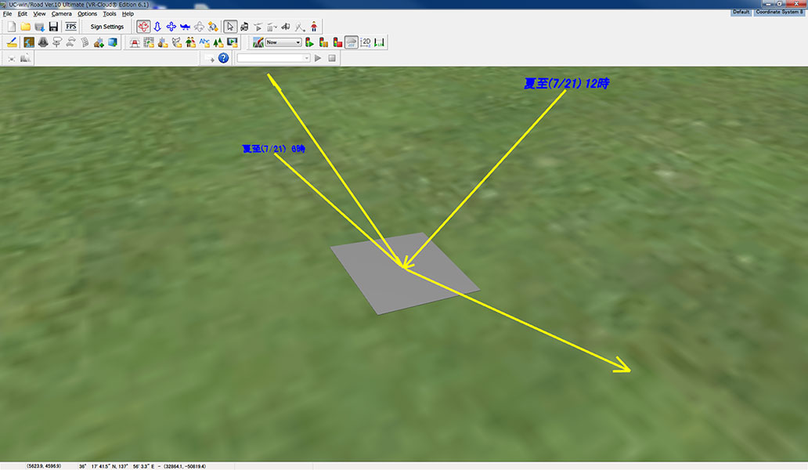This screenshot has height=470, width=808.
Task: Create a new project with the blank page icon
Action: (x=11, y=27)
